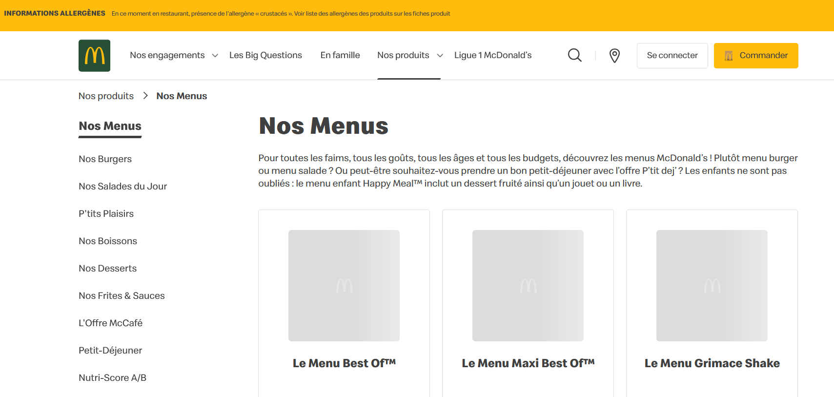Open P'tits Plaisirs category

pos(106,214)
